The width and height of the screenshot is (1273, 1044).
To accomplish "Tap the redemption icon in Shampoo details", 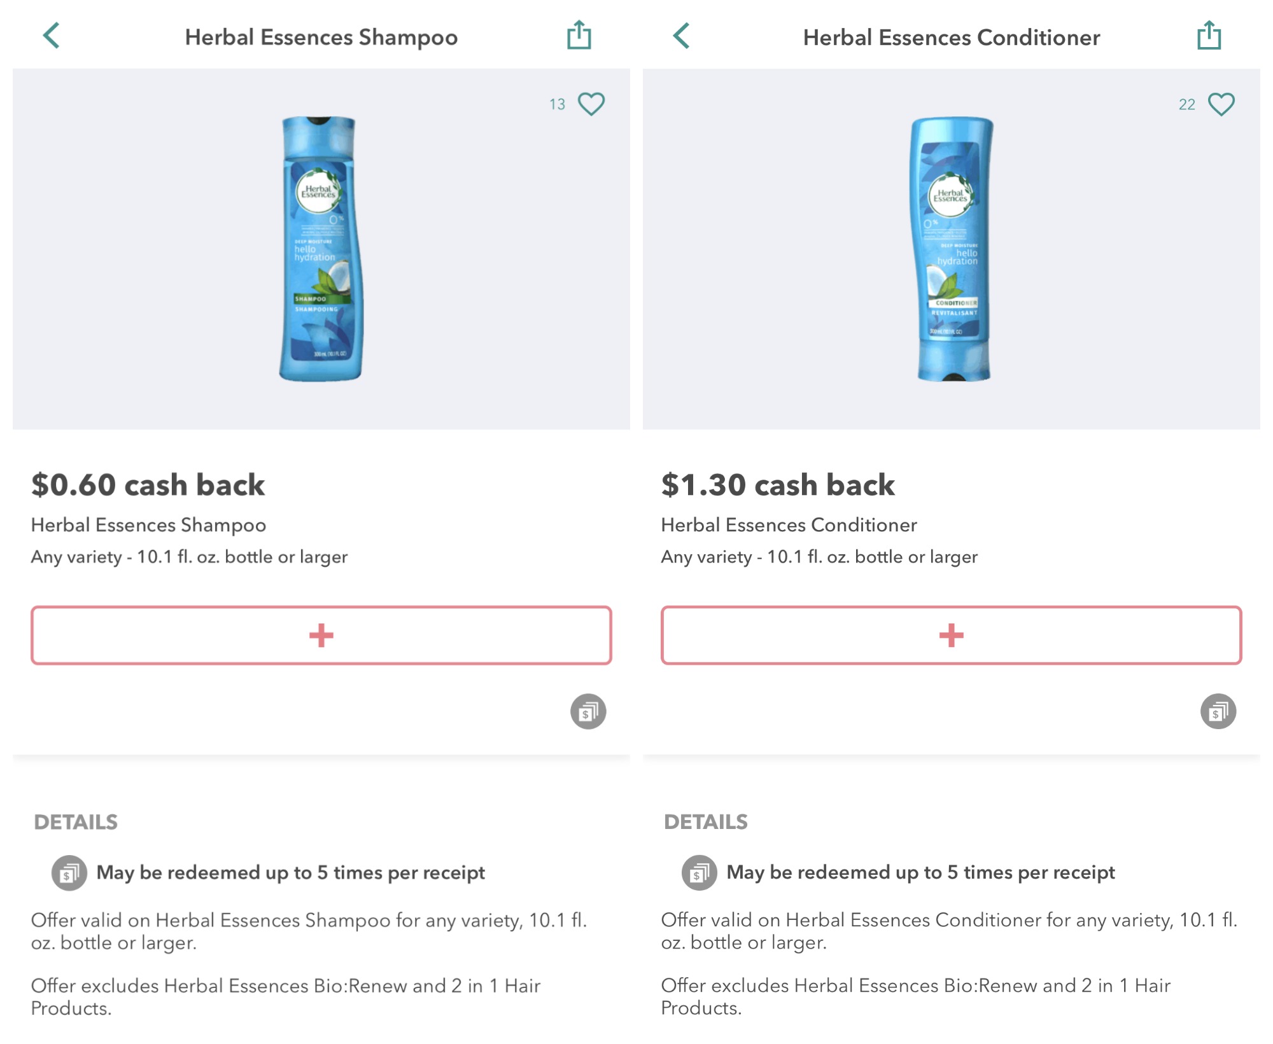I will point(69,873).
